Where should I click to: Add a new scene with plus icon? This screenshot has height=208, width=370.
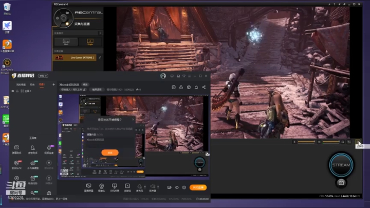53,84
